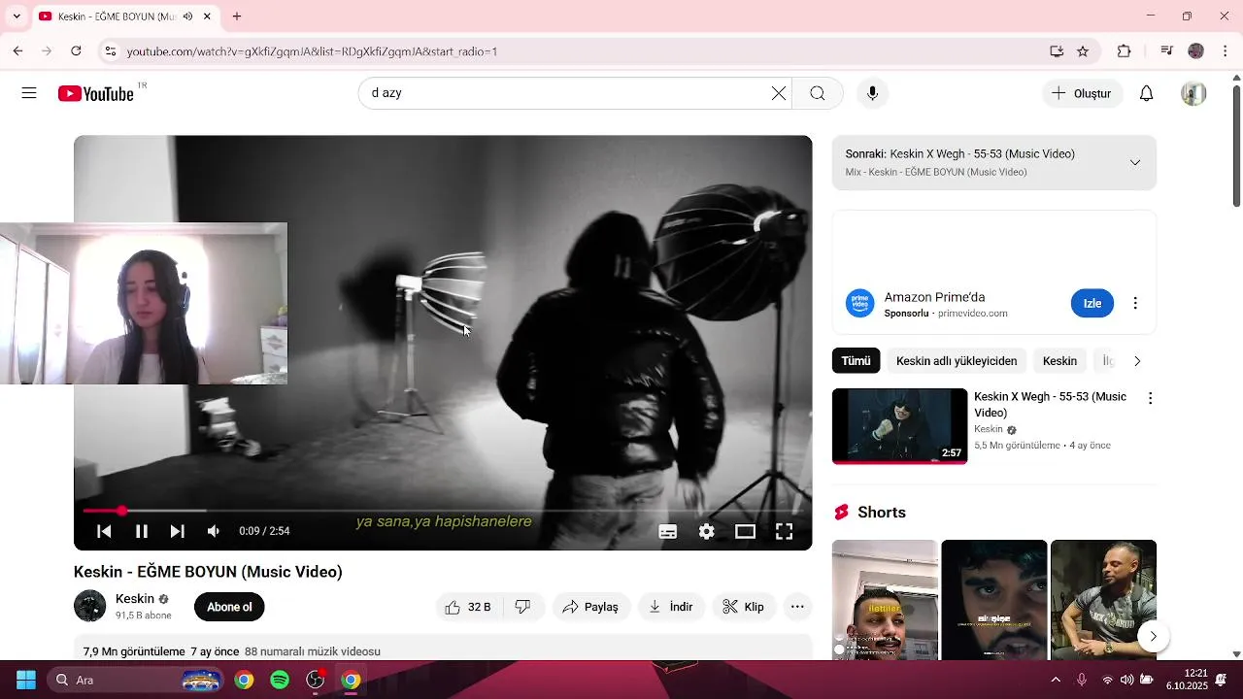Viewport: 1243px width, 699px height.
Task: Select the Keskin adlı yükleyiciden chip
Action: point(957,360)
